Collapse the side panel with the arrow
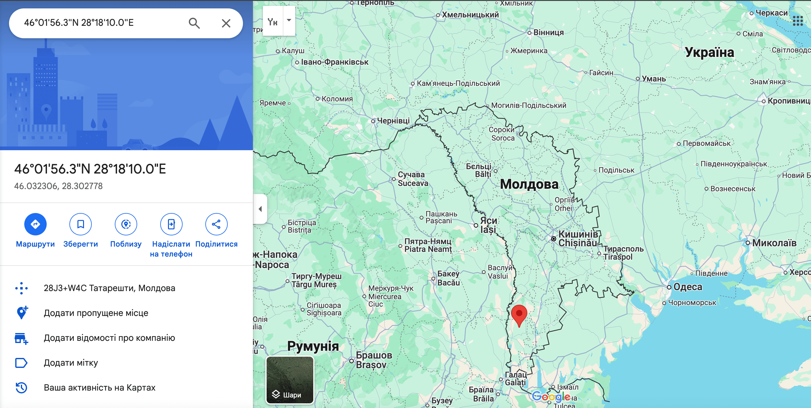Image resolution: width=811 pixels, height=408 pixels. click(260, 209)
